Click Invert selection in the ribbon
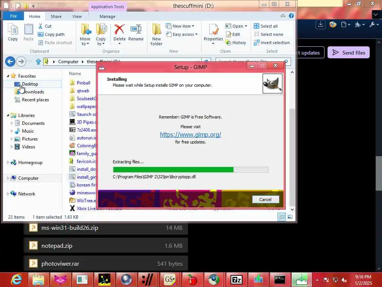The height and width of the screenshot is (287, 382). (x=272, y=43)
